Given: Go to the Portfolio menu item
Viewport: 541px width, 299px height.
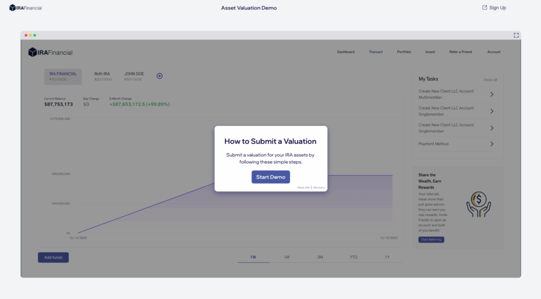Looking at the screenshot, I should click(404, 52).
